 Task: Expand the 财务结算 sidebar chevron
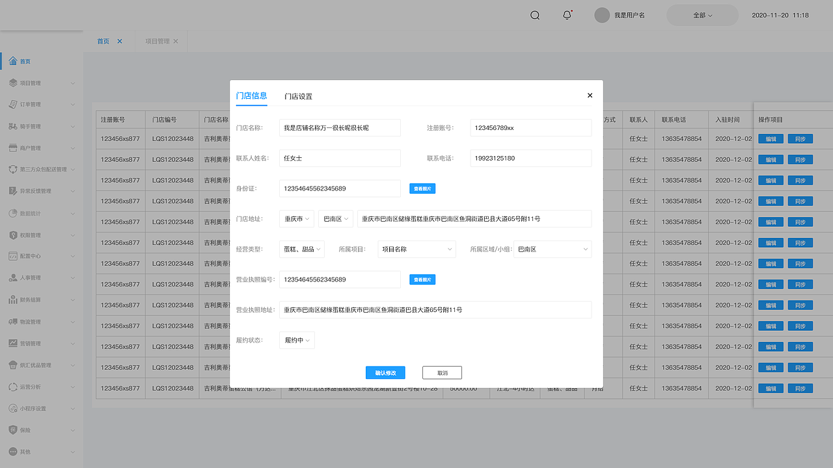[73, 300]
